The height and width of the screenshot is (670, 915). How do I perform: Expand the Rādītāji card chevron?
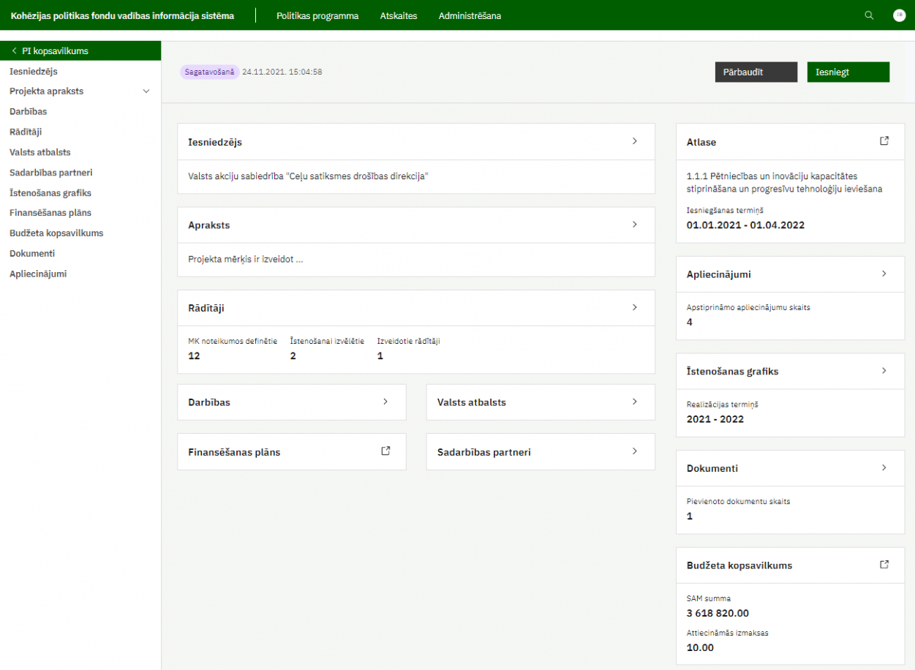click(x=634, y=308)
